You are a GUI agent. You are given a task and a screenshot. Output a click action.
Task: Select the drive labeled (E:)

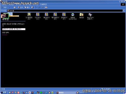point(55,16)
